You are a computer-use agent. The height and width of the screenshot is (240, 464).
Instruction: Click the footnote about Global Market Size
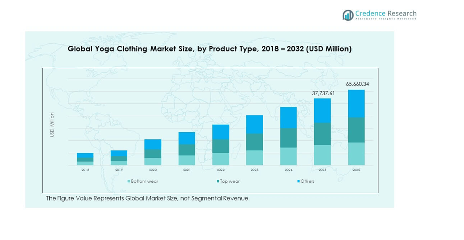[147, 198]
